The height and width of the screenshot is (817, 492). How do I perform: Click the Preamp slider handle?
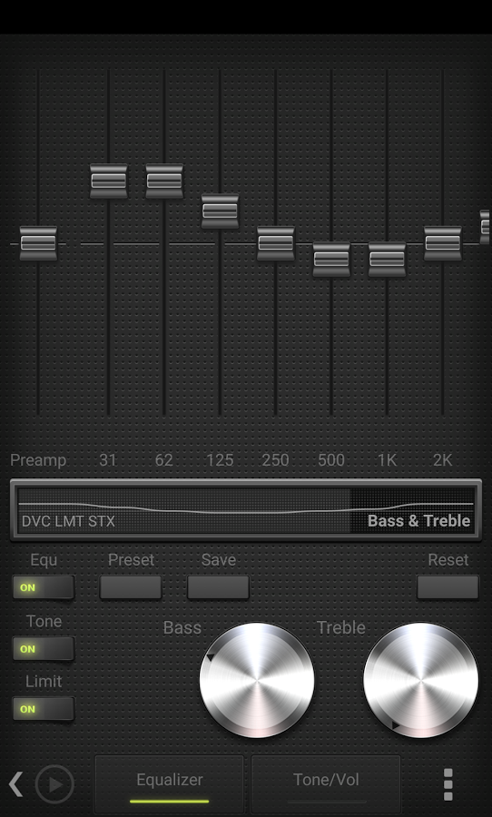[x=38, y=243]
